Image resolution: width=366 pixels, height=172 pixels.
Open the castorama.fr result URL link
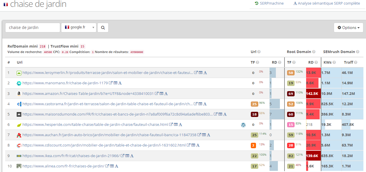click(108, 104)
